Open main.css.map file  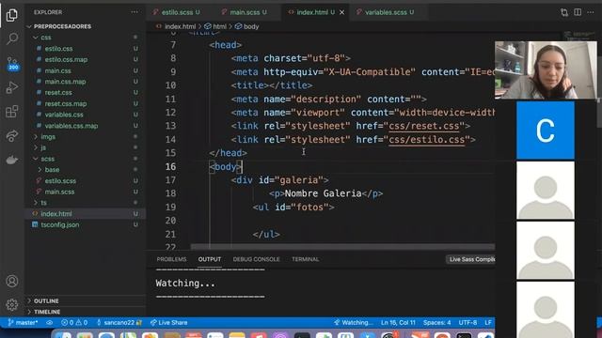[x=65, y=82]
